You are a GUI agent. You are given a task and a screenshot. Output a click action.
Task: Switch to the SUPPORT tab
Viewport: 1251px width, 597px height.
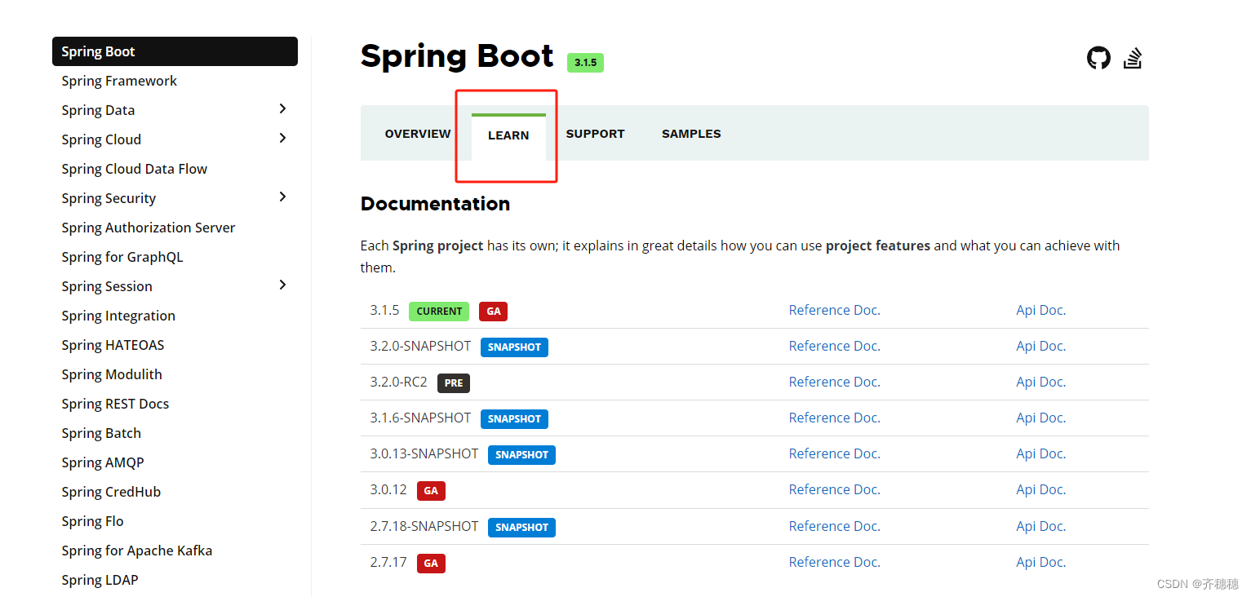pyautogui.click(x=595, y=133)
